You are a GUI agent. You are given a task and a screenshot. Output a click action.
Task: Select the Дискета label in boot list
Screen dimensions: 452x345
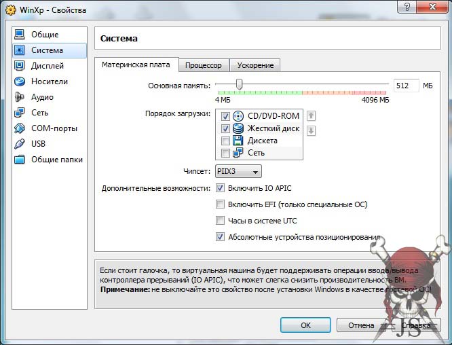263,141
